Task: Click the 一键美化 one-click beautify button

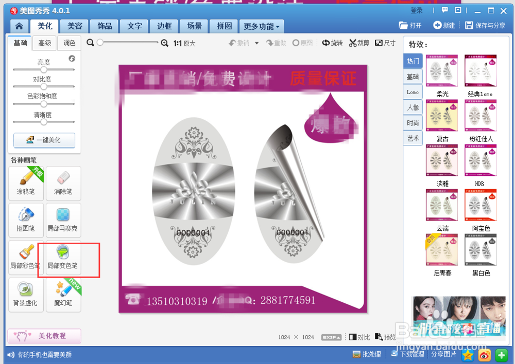Action: (44, 140)
